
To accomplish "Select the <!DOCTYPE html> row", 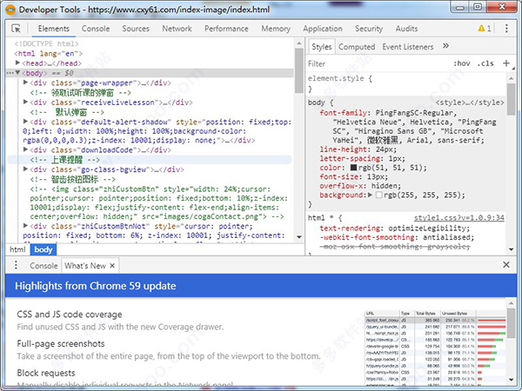I will pos(46,43).
